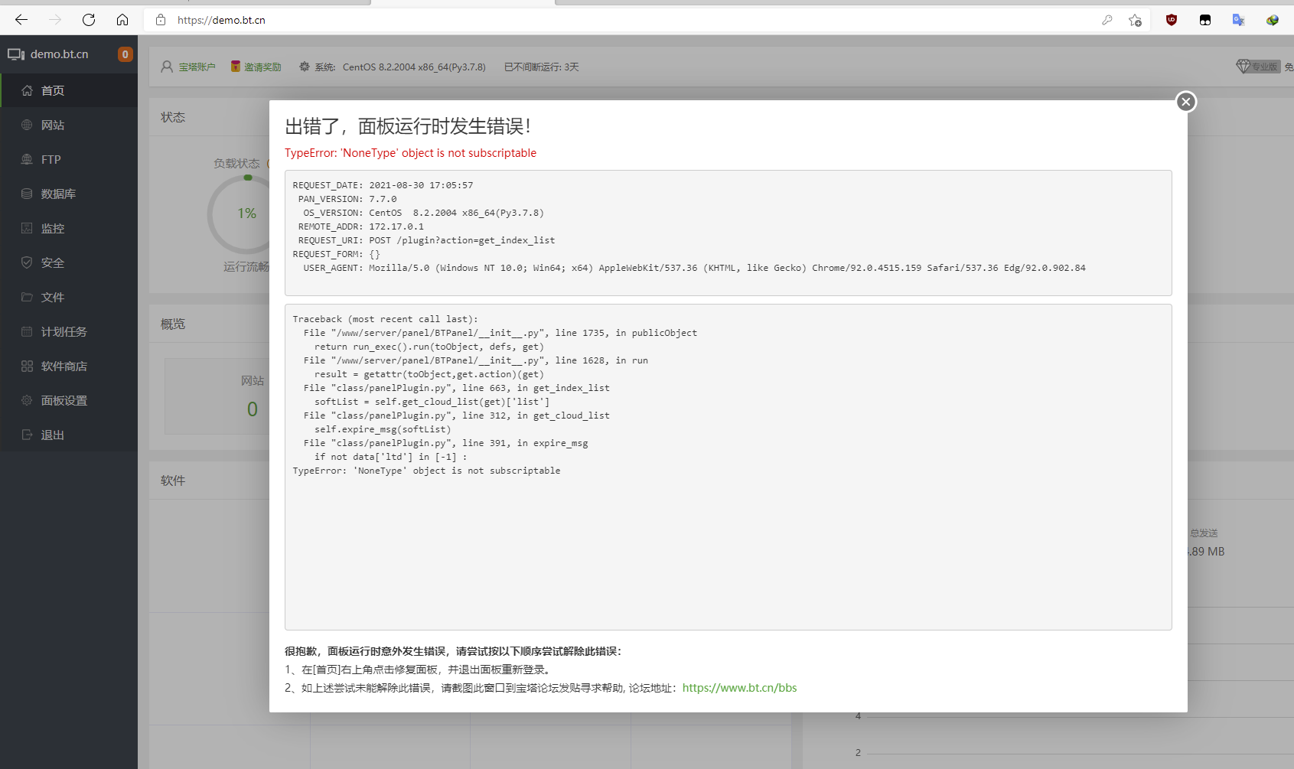Open the Google Translate extension
Viewport: 1294px width, 769px height.
(1238, 20)
